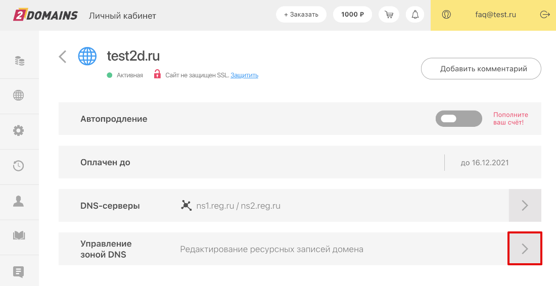Open the coins billing sidebar icon
The height and width of the screenshot is (286, 556).
coord(19,61)
